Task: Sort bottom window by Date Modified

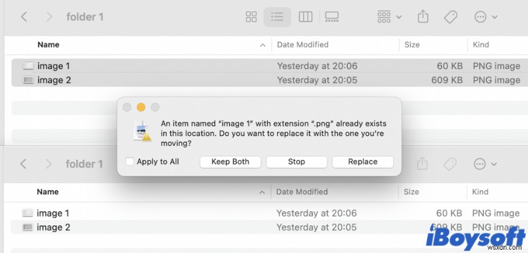Action: 302,192
